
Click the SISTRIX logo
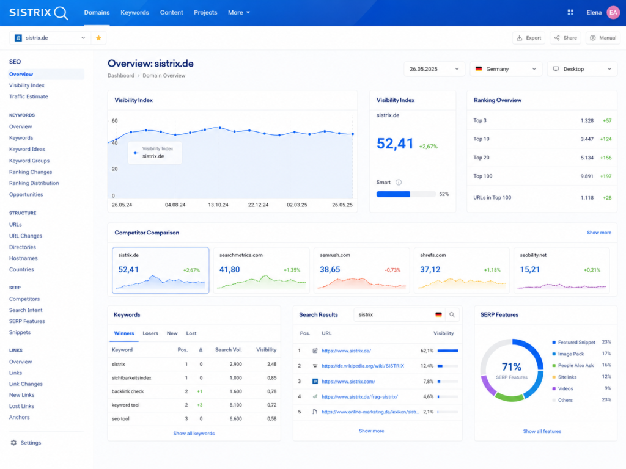39,13
